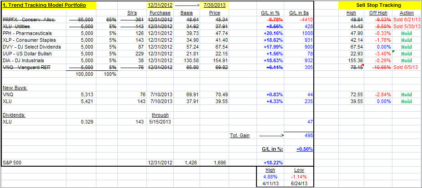Click the Sold 6/21/13 action cell
Viewport: 422px width, 188px height.
point(407,20)
